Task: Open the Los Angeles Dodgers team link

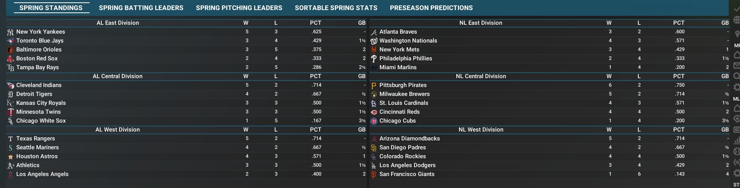Action: click(407, 165)
